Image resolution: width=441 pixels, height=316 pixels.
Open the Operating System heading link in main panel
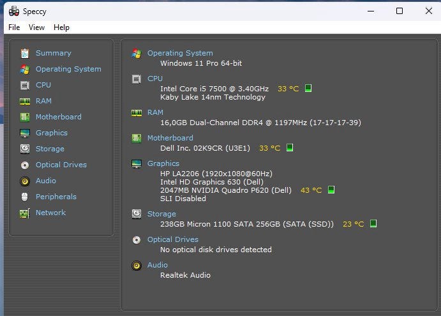tap(180, 53)
